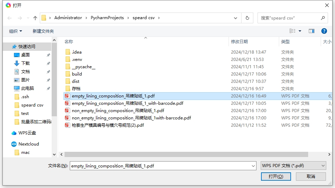Select the枪套生产模具编号与模穴号规范(2).pdf file
This screenshot has width=335, height=188.
pyautogui.click(x=107, y=125)
